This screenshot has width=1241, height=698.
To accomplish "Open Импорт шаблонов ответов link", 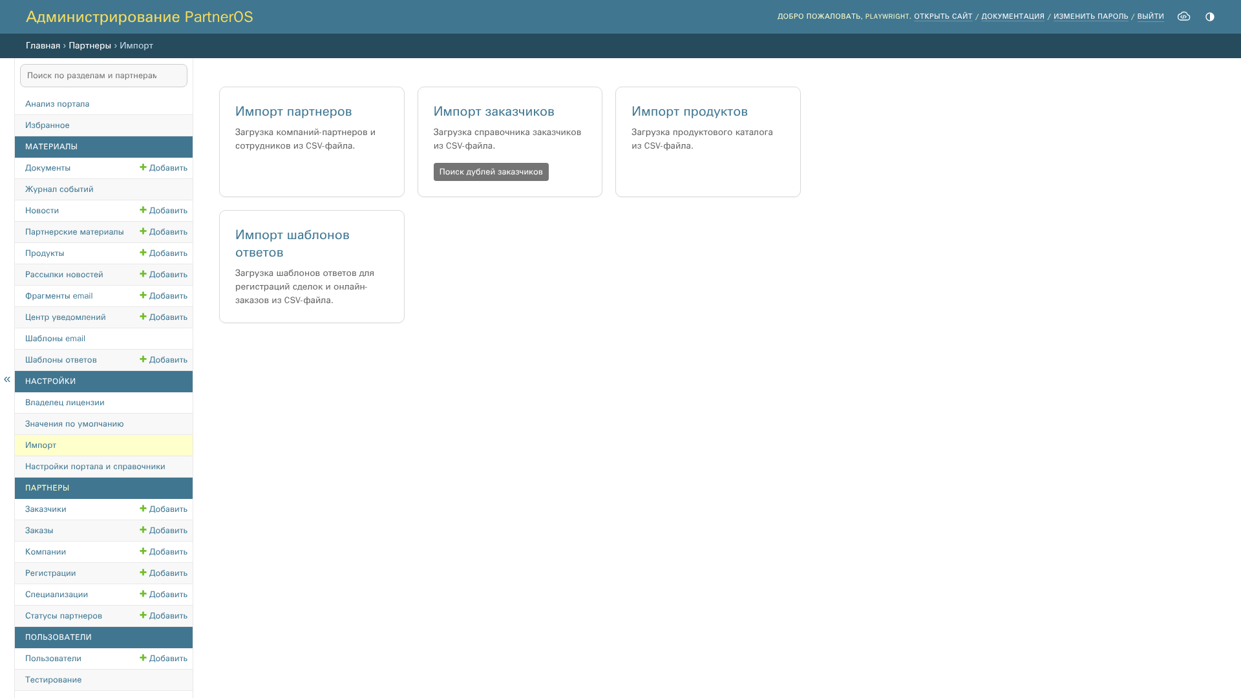I will click(x=292, y=244).
